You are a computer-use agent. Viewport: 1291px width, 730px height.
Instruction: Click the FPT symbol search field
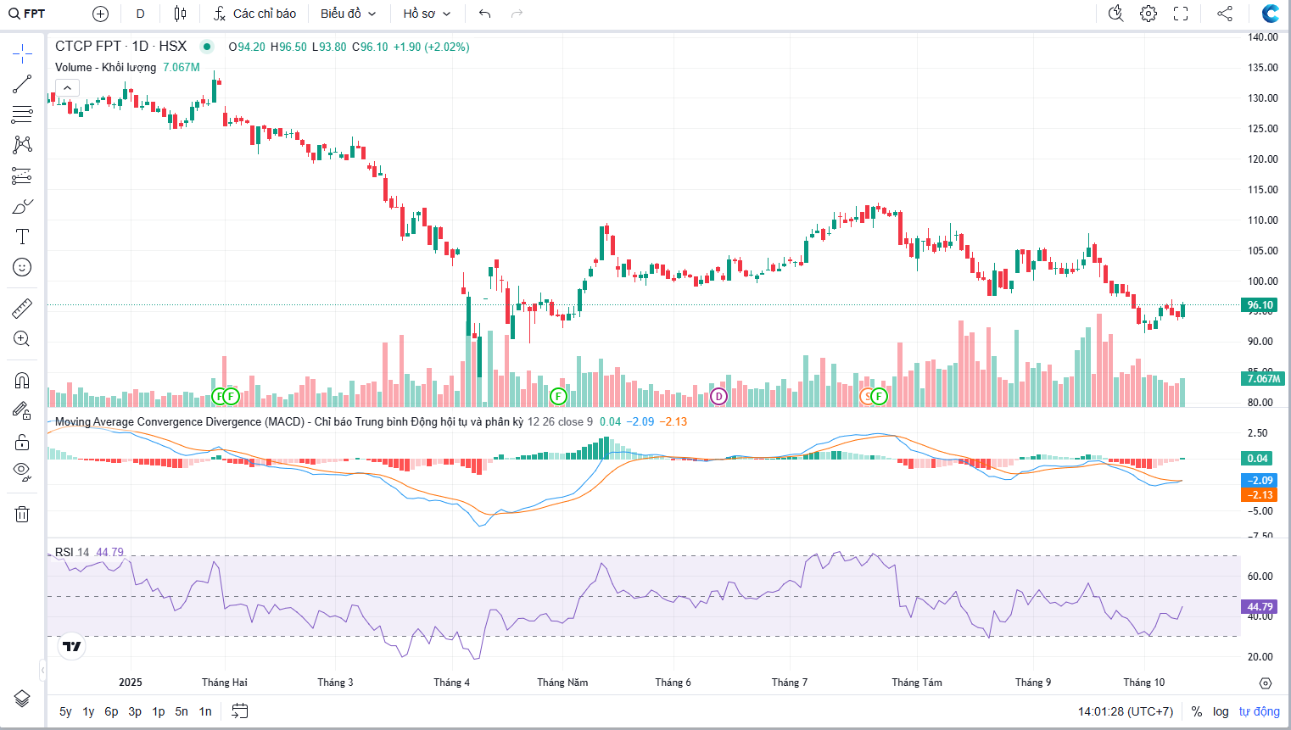(x=34, y=14)
